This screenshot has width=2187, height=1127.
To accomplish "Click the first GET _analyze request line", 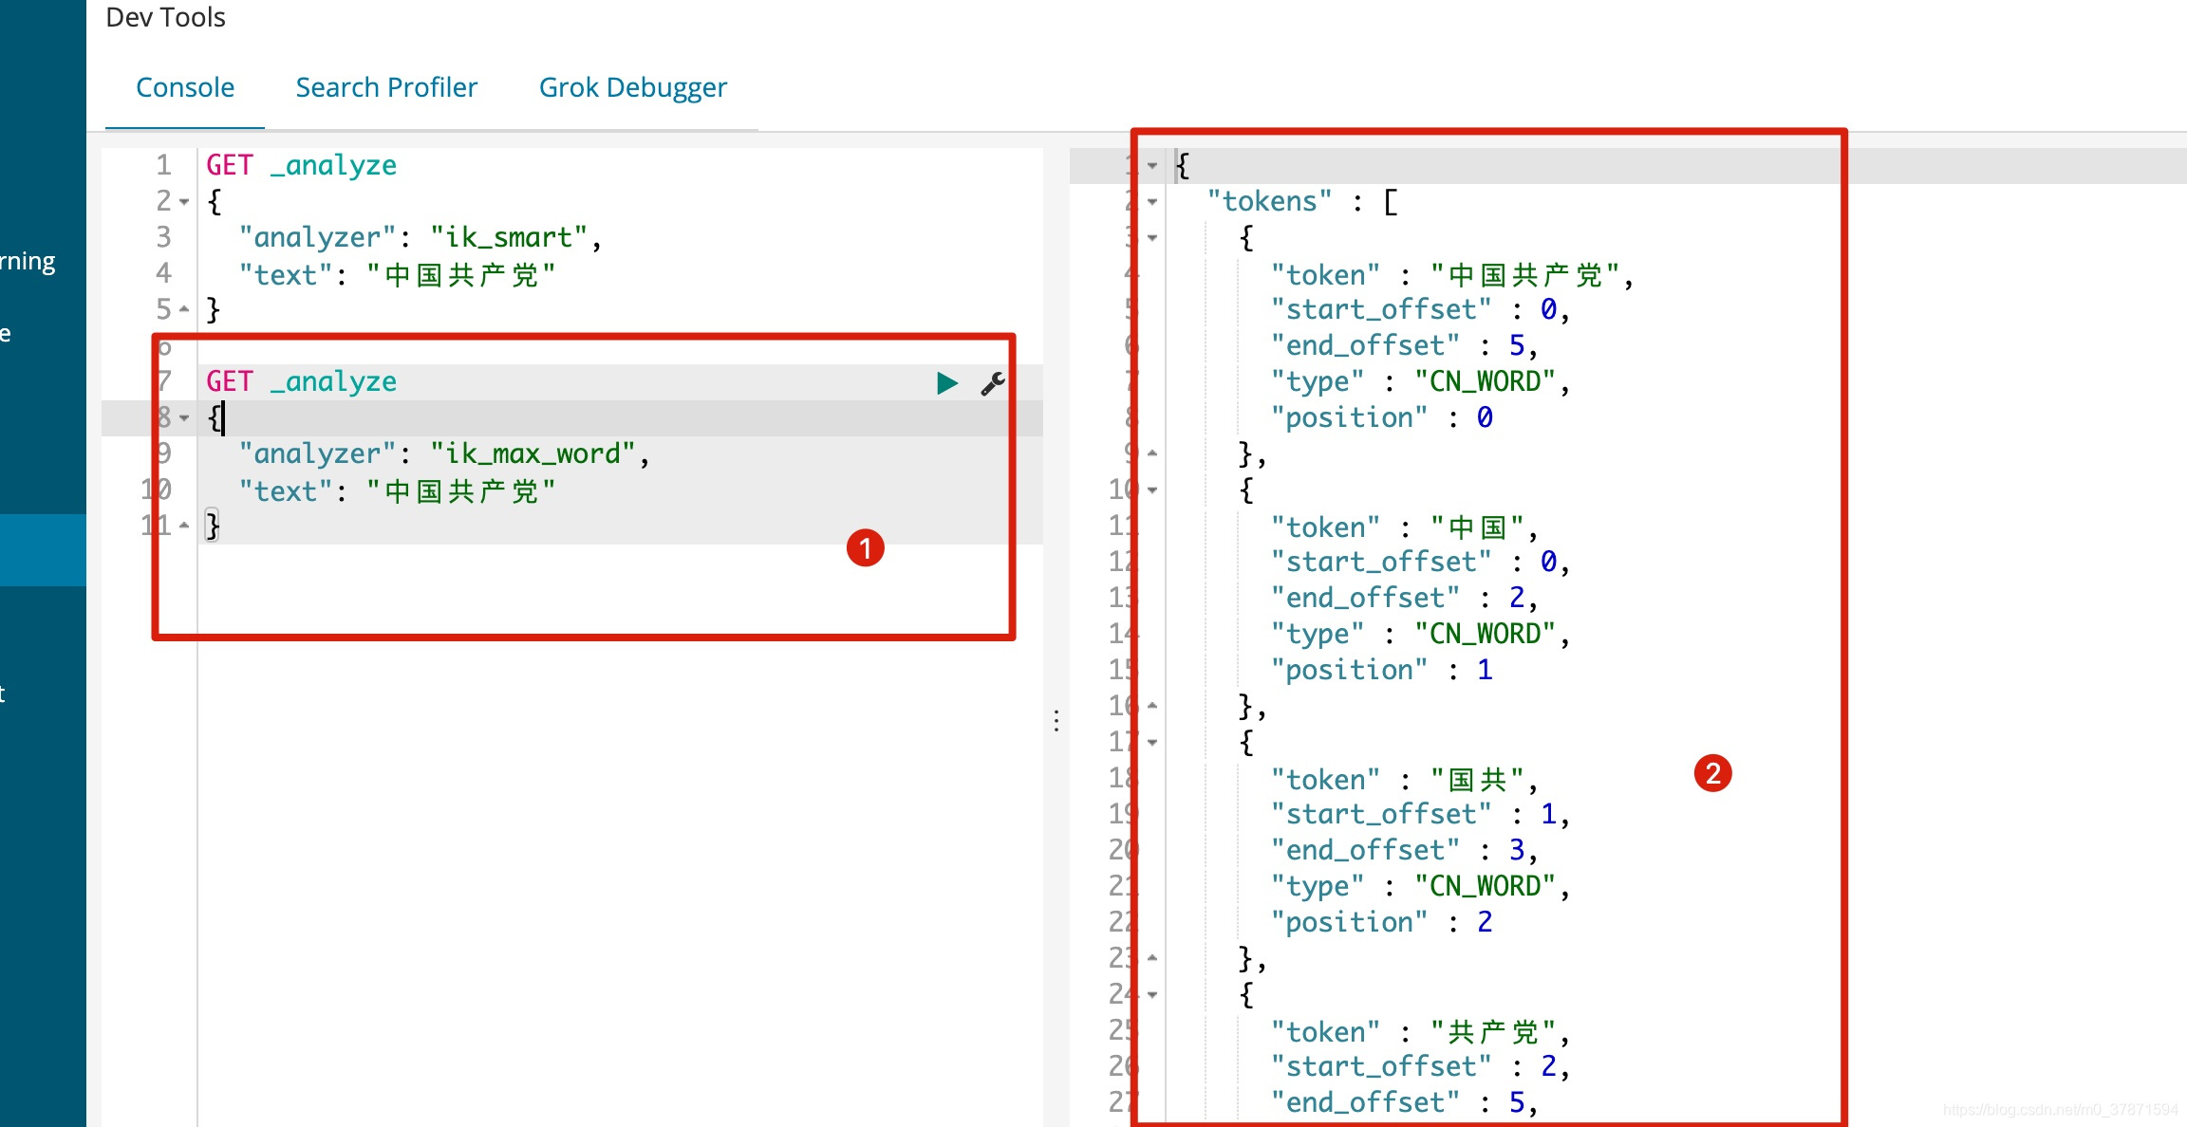I will click(x=302, y=165).
